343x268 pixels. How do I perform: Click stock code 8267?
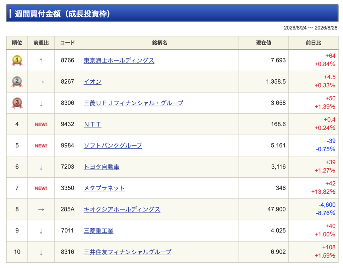click(x=68, y=82)
